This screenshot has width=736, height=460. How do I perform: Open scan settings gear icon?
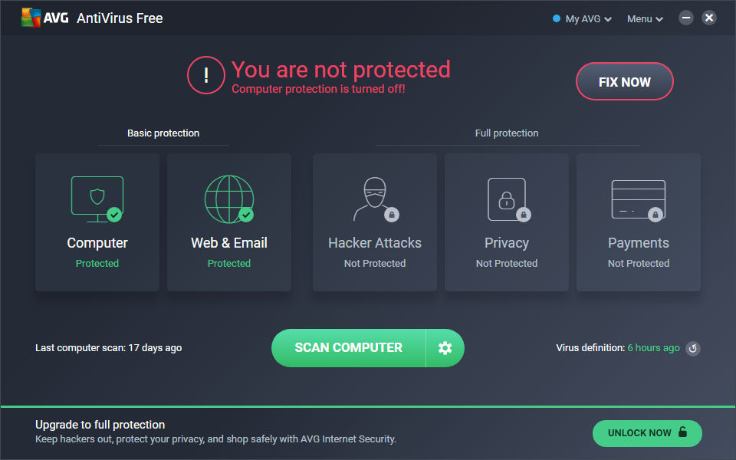445,348
